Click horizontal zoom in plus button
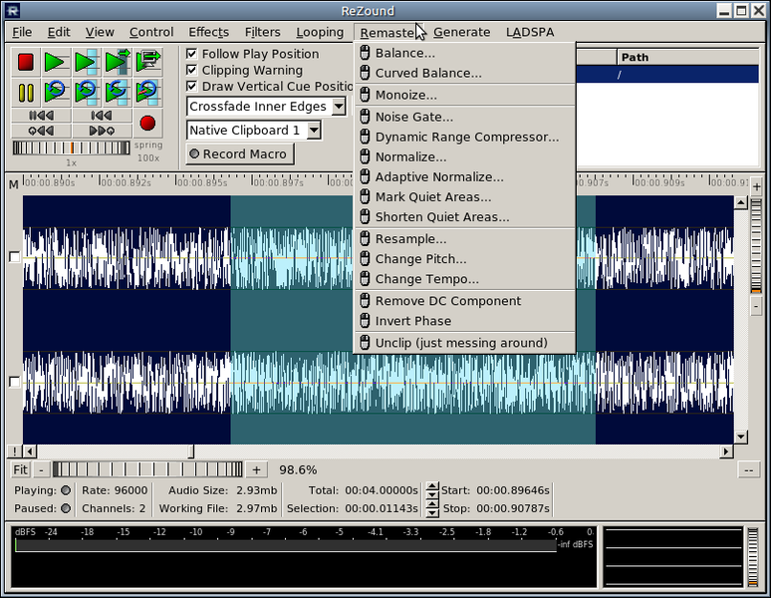This screenshot has width=771, height=598. [257, 469]
